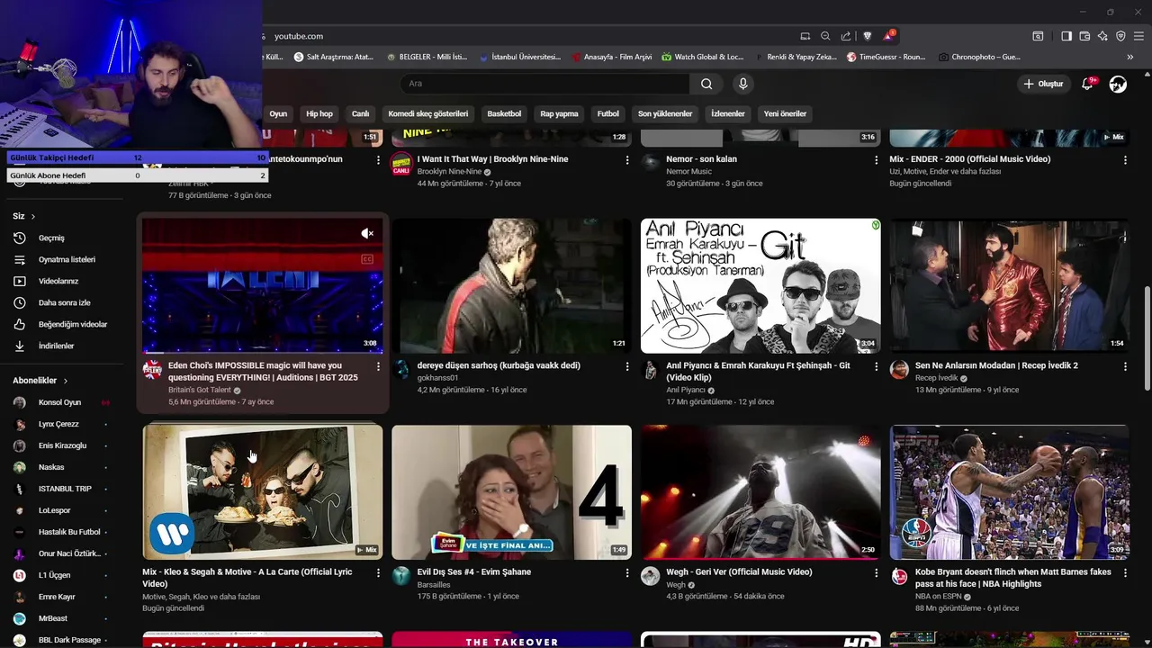Select the Futbol filter chip

coord(608,113)
